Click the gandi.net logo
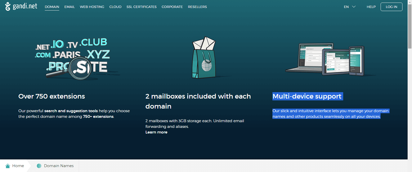The width and height of the screenshot is (412, 172). (x=22, y=6)
